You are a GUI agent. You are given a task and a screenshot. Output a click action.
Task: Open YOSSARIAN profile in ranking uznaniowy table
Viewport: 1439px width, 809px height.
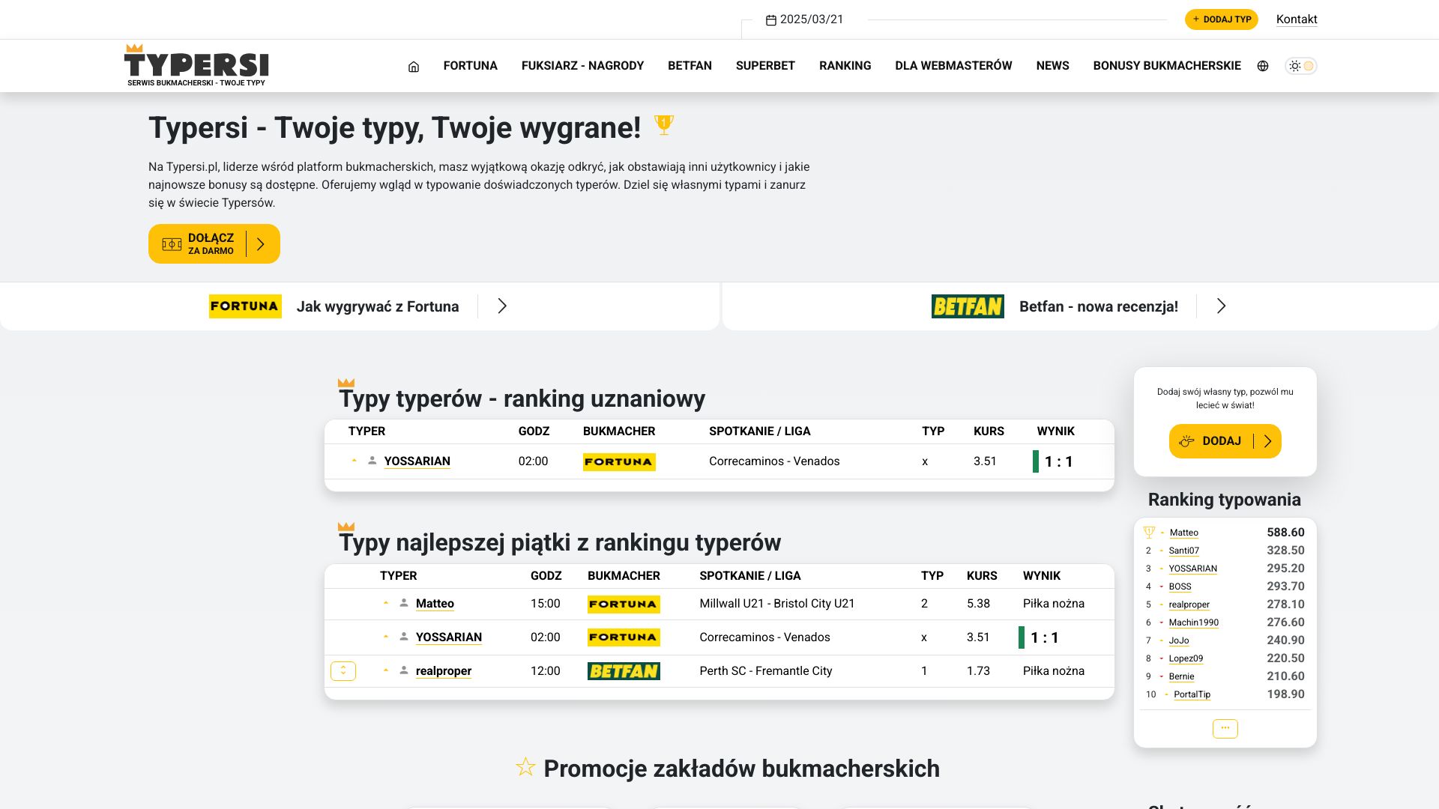[x=417, y=461]
